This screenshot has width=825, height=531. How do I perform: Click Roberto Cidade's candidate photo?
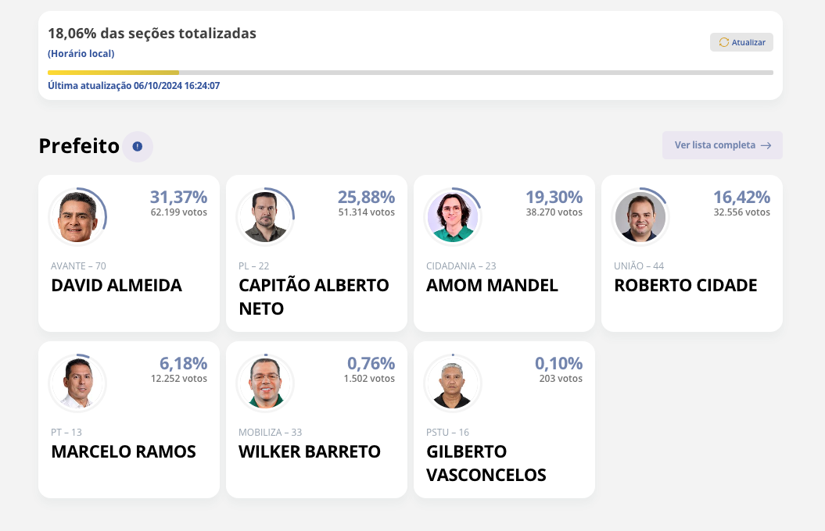640,216
